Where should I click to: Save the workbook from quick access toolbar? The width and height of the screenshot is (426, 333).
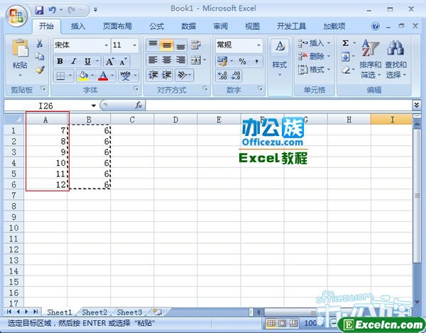click(39, 11)
